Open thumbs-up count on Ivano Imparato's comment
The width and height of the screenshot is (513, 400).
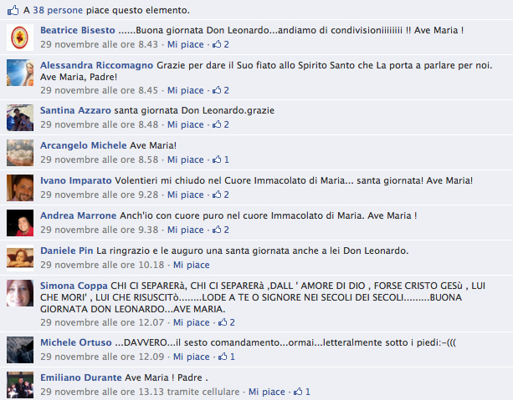[221, 195]
